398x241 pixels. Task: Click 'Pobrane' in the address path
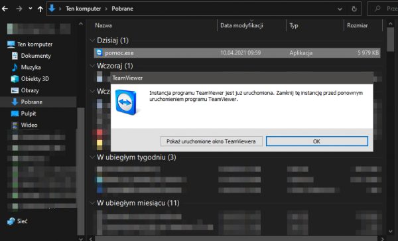pos(122,9)
